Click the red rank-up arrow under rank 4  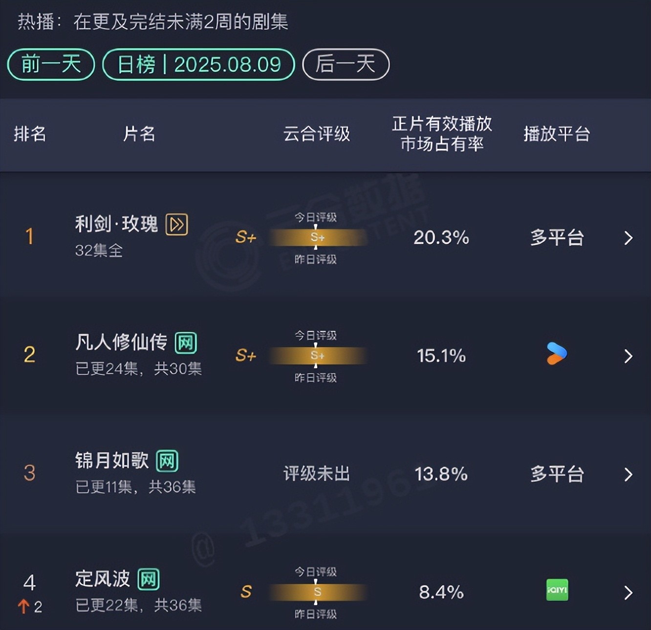23,607
